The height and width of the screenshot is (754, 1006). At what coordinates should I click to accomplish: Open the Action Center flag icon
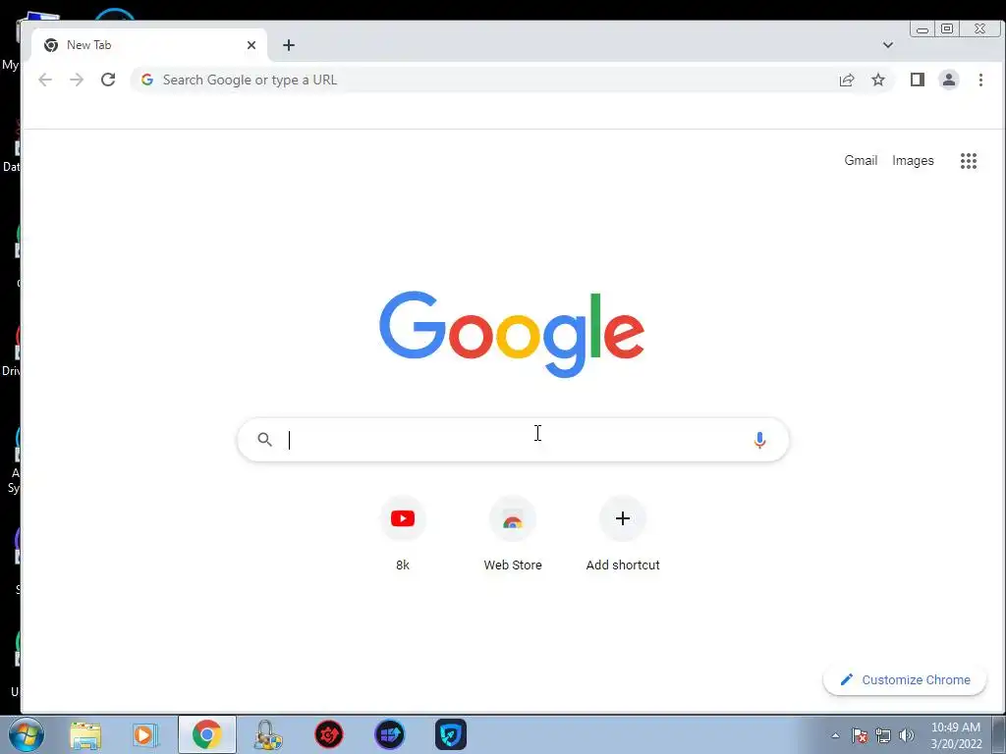coord(860,735)
